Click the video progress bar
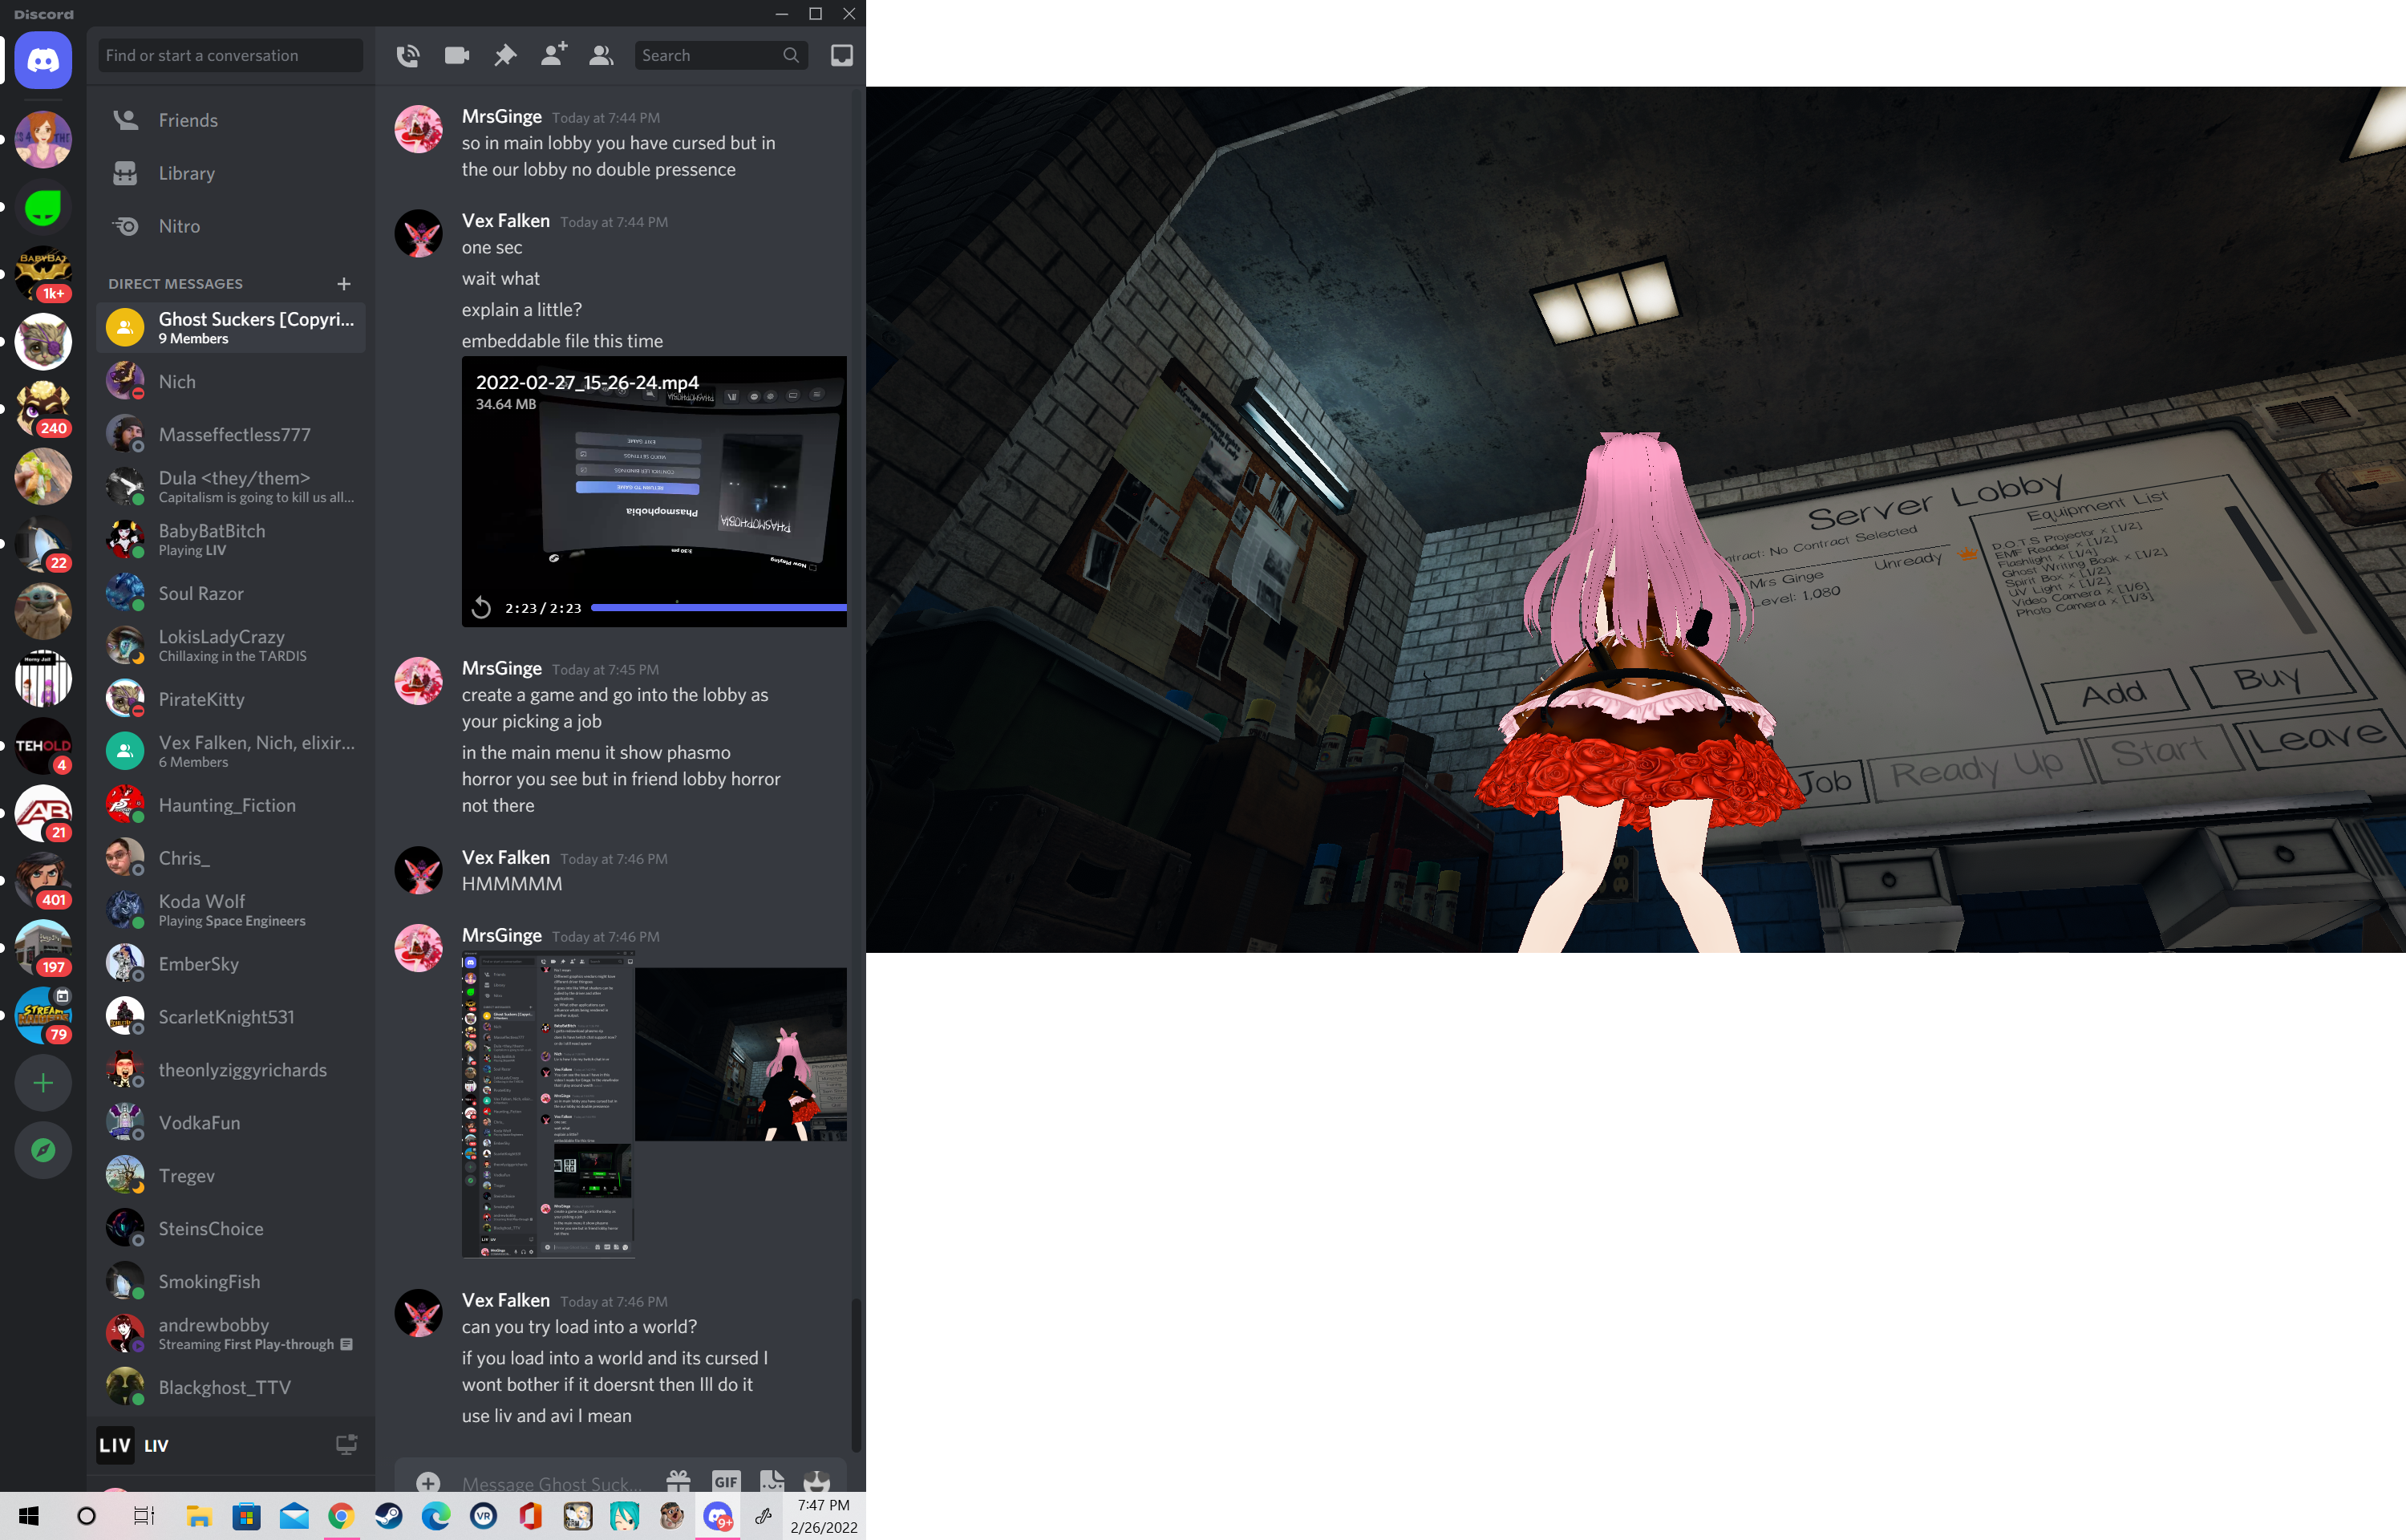The height and width of the screenshot is (1540, 2406). point(718,608)
